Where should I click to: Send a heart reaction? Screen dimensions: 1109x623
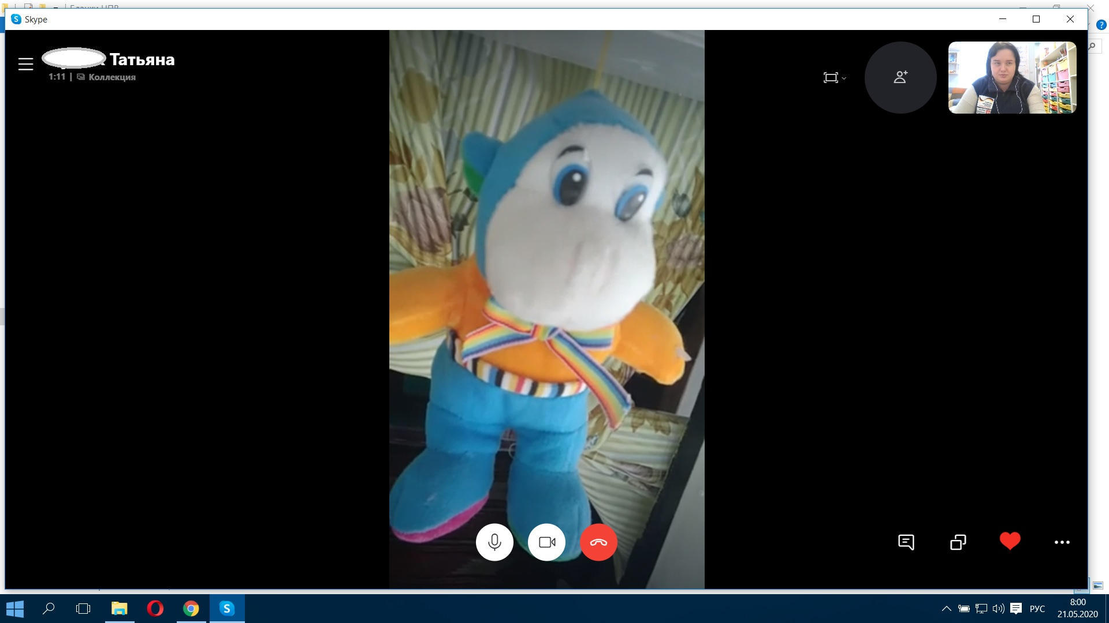click(1010, 541)
